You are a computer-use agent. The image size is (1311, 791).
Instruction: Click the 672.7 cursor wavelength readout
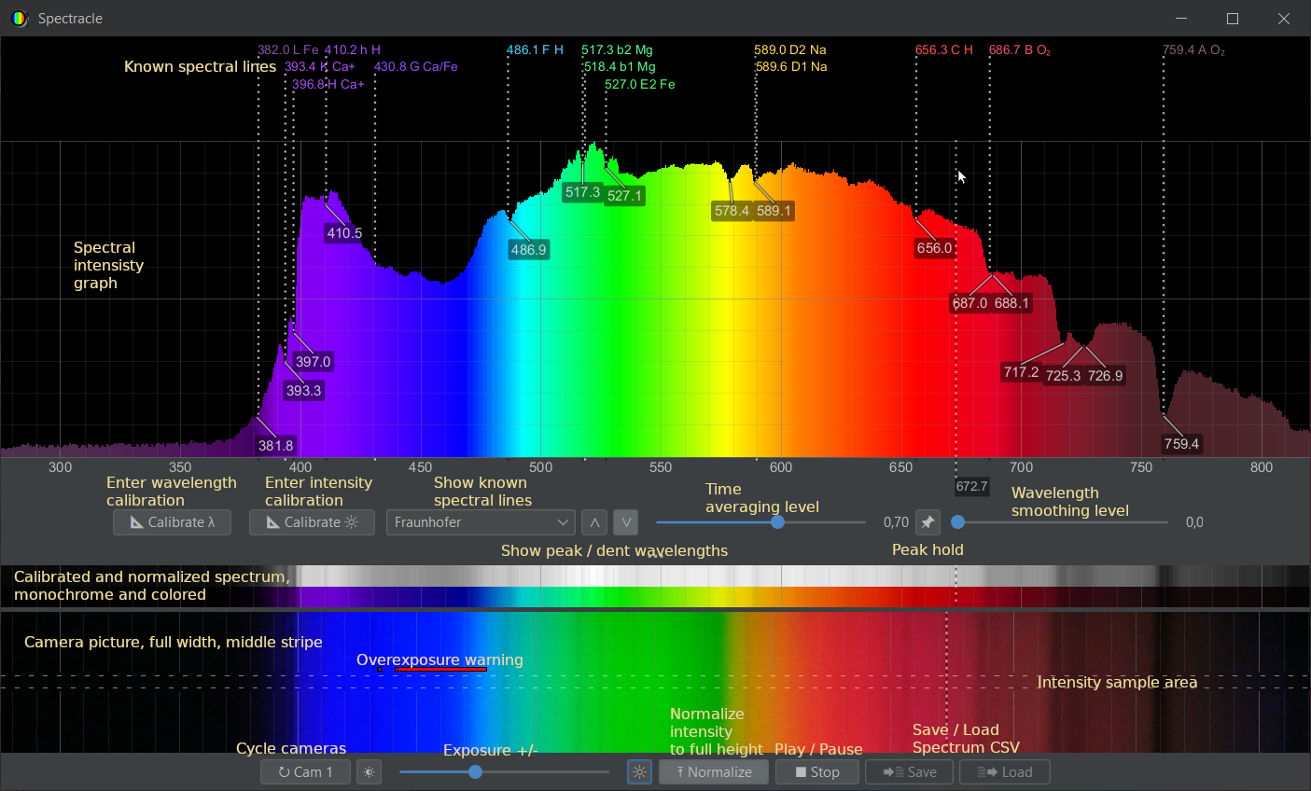tap(971, 486)
